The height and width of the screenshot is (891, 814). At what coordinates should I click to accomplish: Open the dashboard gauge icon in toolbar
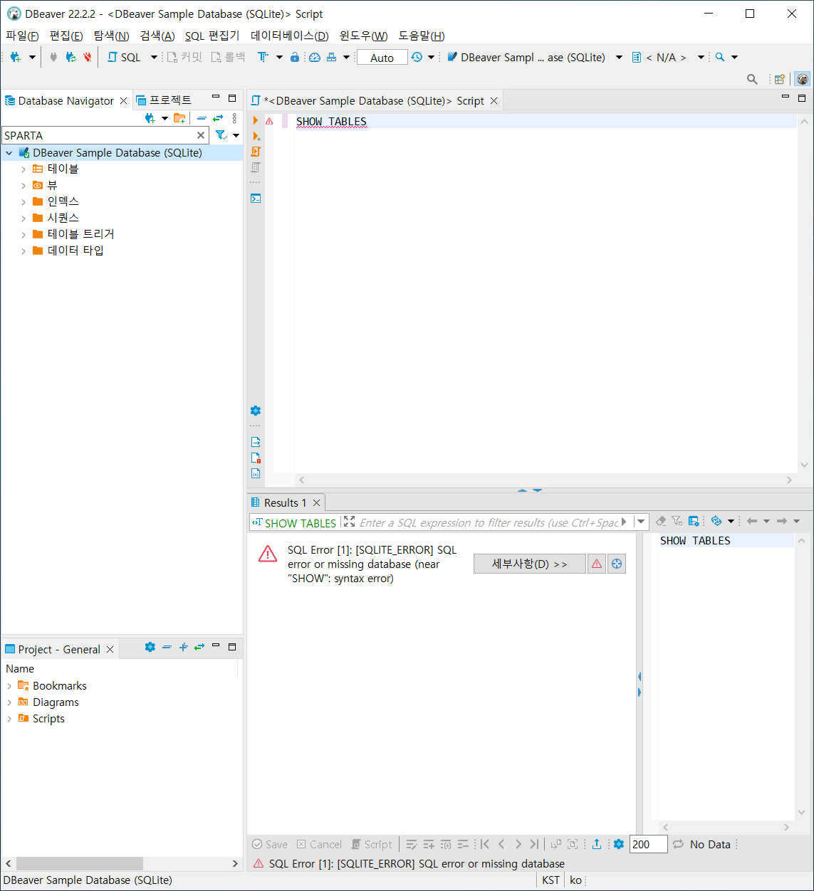point(314,57)
